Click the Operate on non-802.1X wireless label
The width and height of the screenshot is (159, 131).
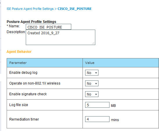pos(35,83)
